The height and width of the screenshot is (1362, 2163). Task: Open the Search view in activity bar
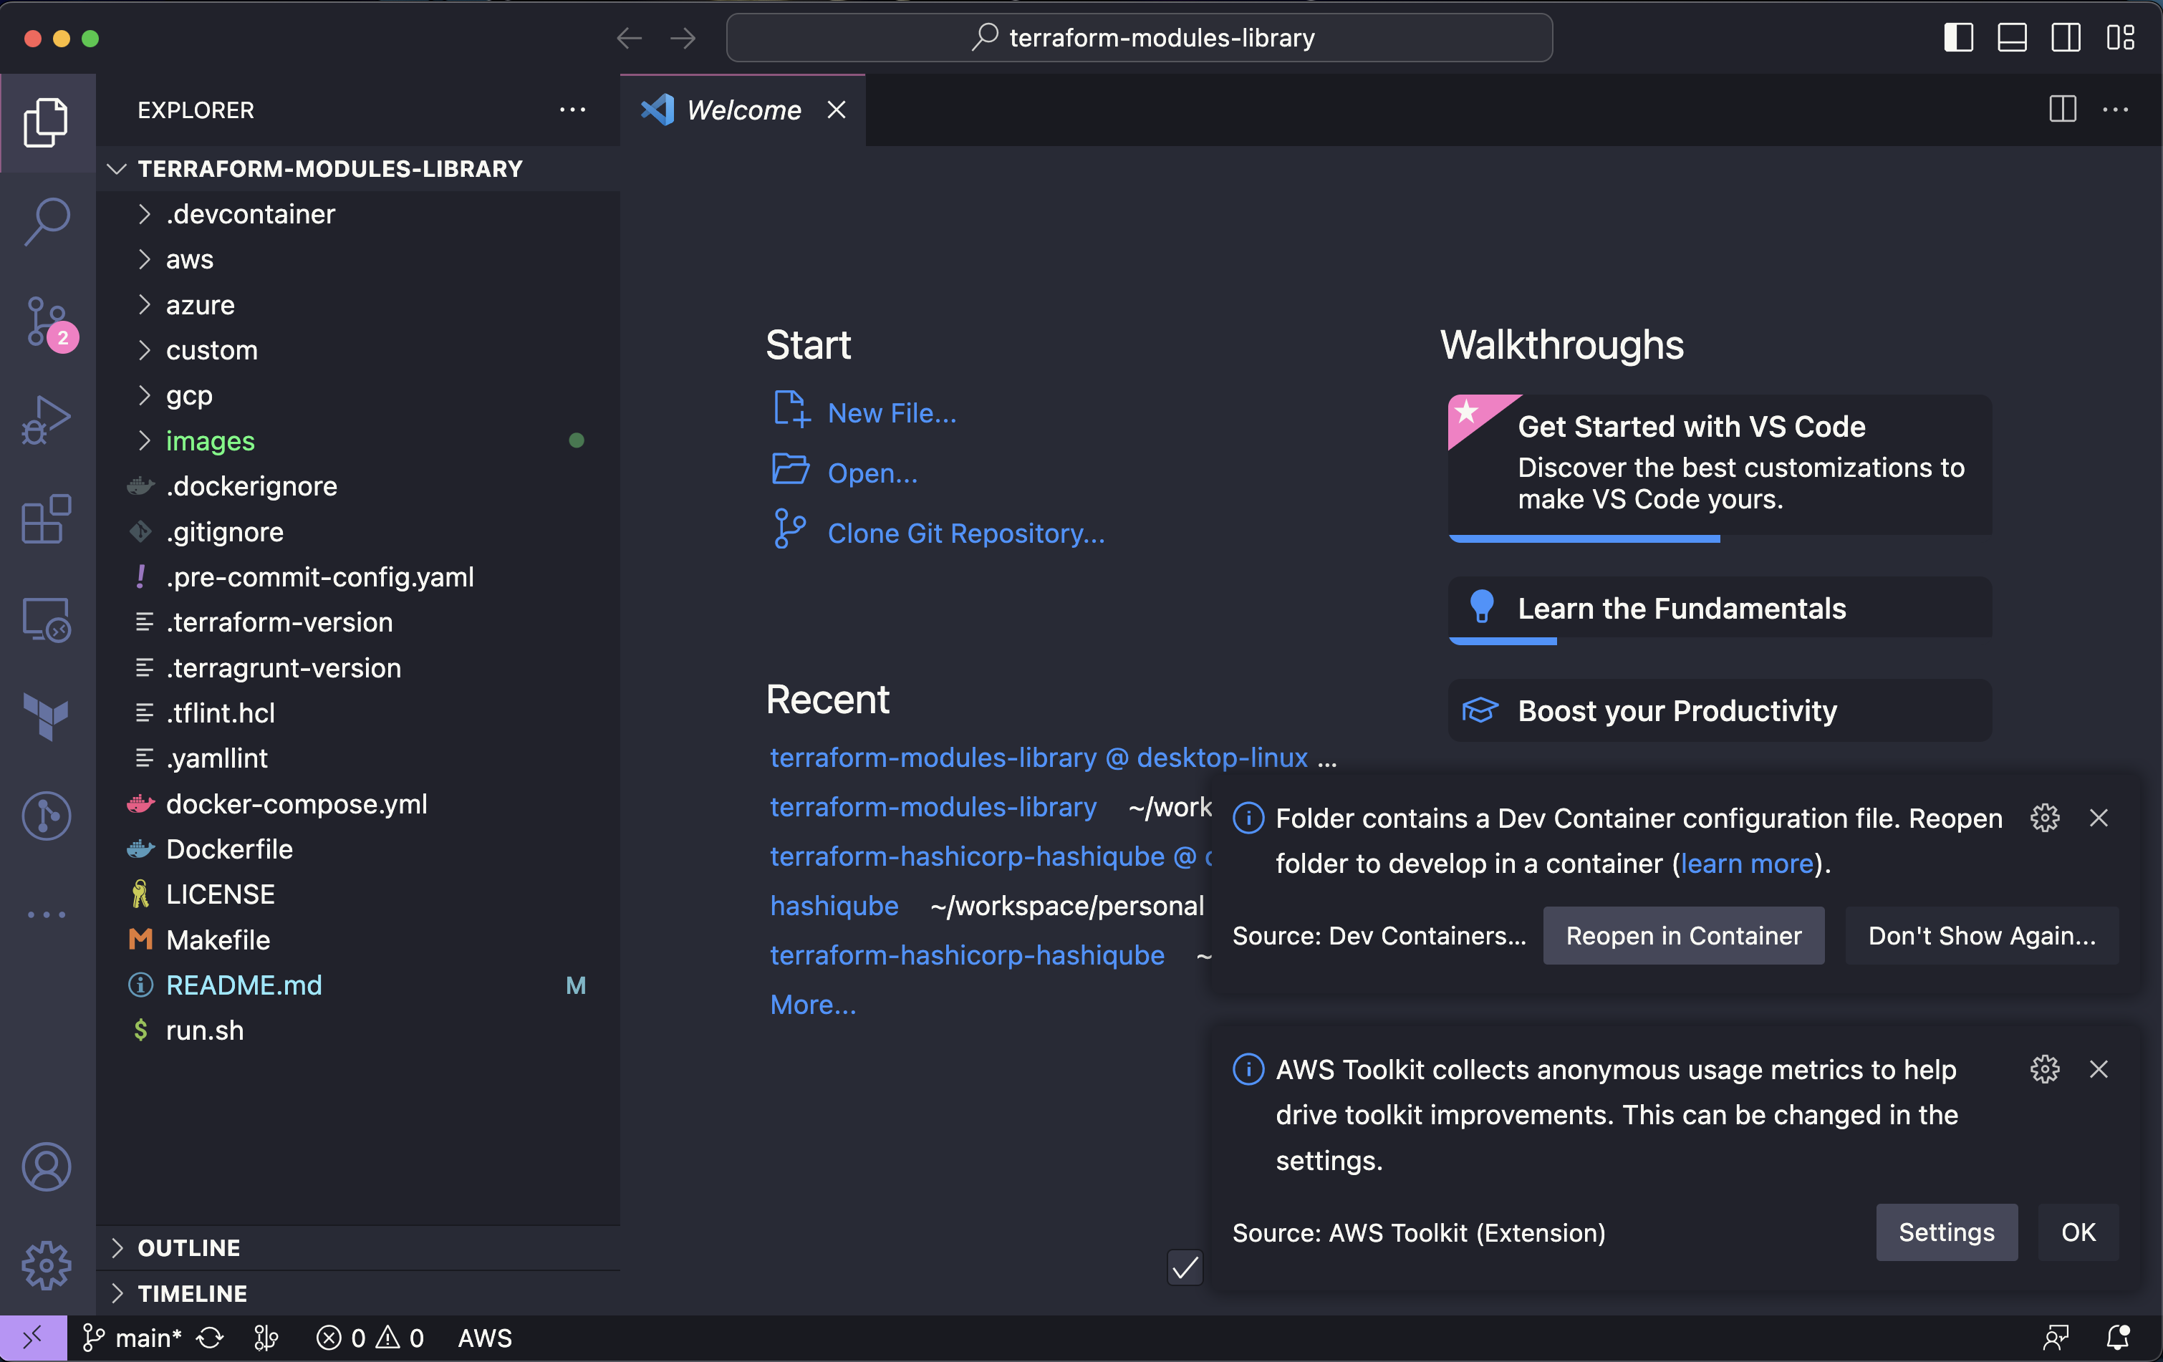coord(47,221)
